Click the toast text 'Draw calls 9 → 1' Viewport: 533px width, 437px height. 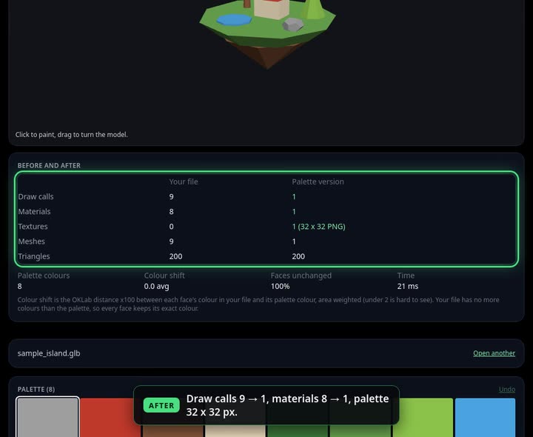point(227,398)
